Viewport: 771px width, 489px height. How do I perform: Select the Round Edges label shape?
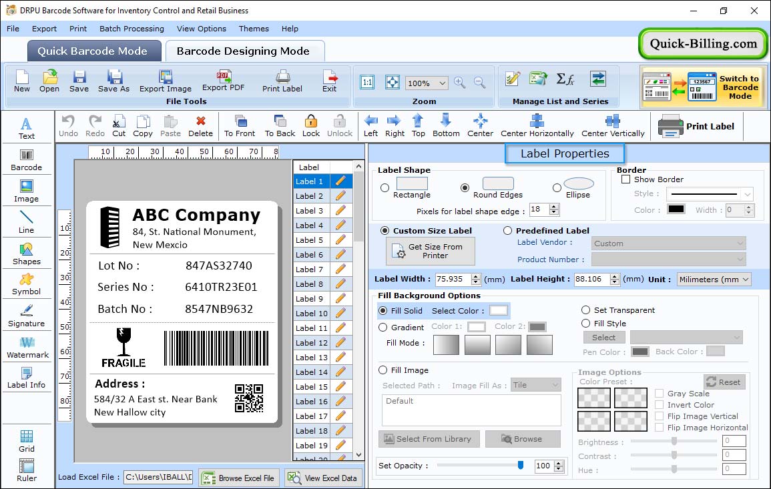pyautogui.click(x=465, y=187)
